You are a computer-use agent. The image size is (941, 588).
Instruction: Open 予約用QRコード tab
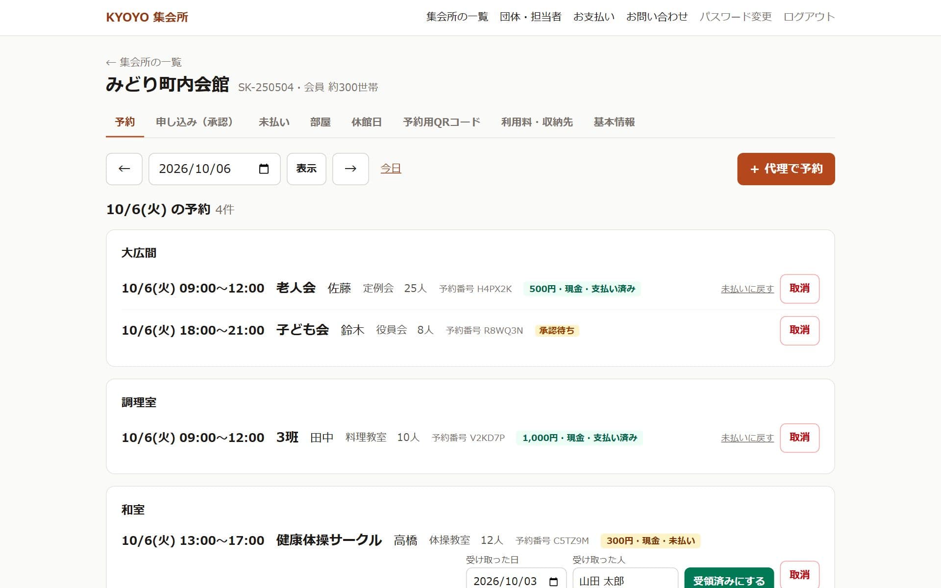(x=442, y=122)
